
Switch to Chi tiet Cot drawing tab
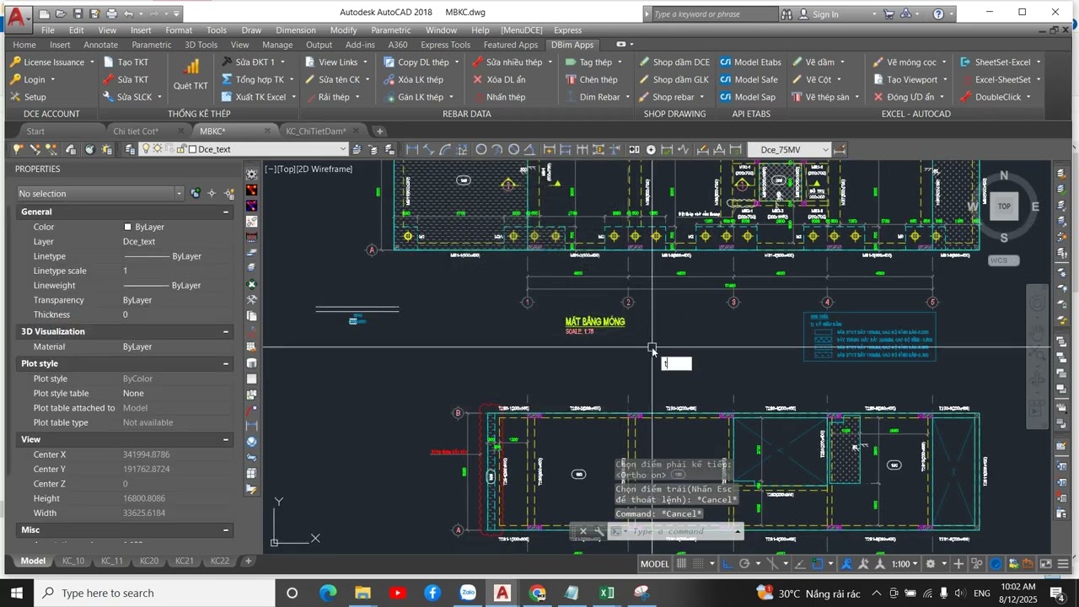(136, 132)
